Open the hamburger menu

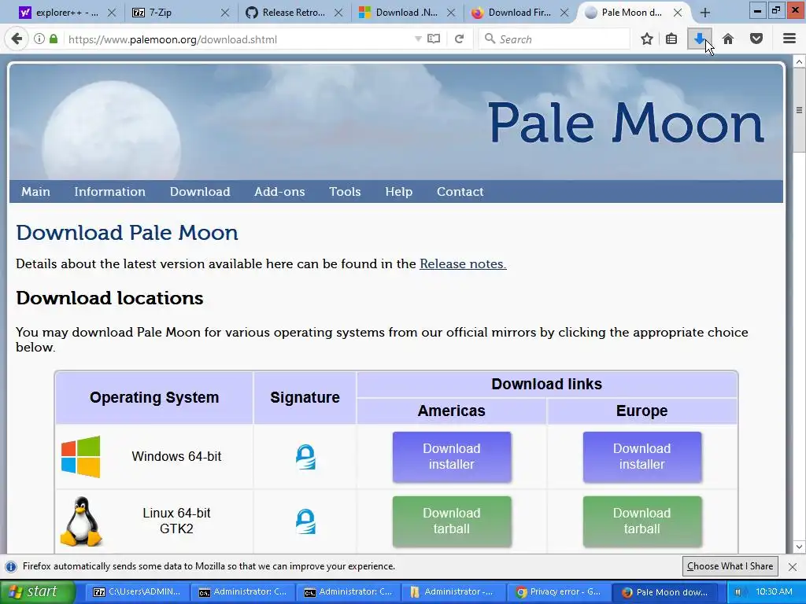[x=789, y=39]
